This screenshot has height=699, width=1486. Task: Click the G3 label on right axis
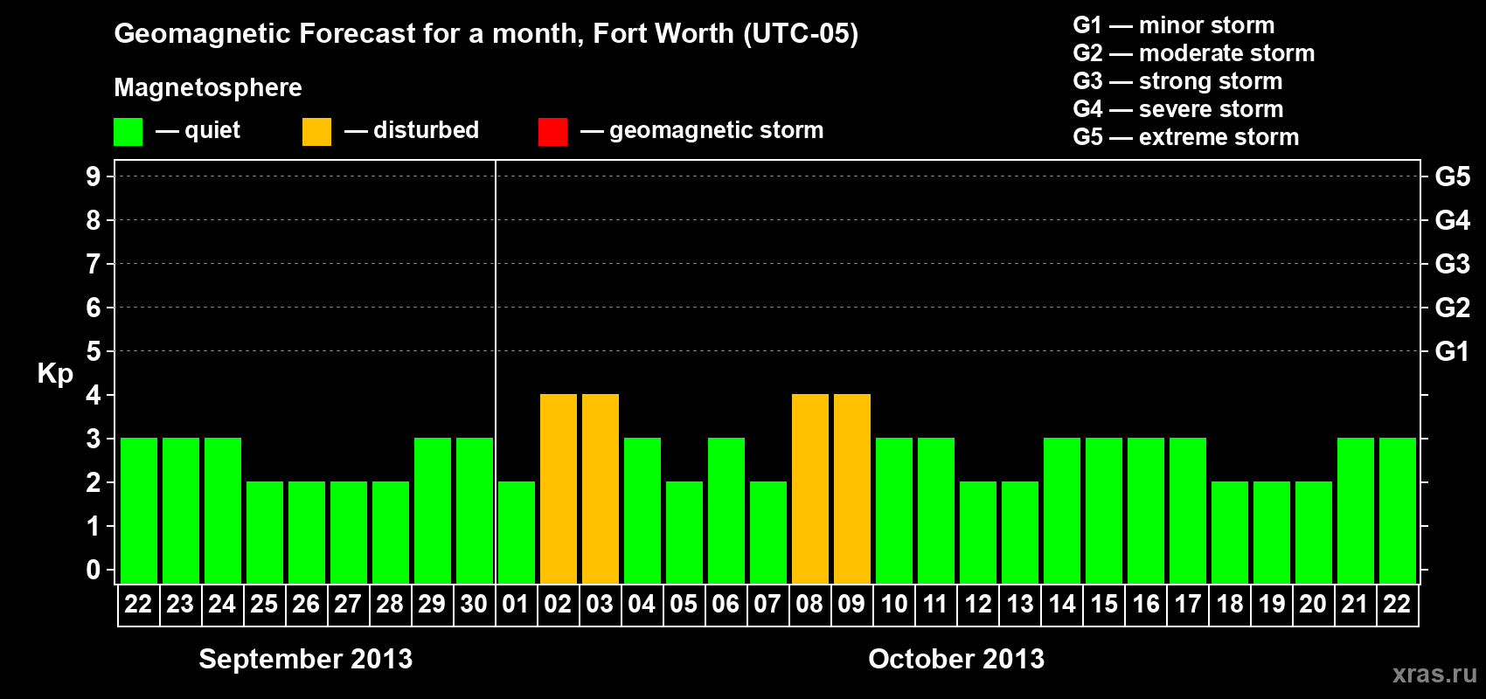click(x=1453, y=264)
